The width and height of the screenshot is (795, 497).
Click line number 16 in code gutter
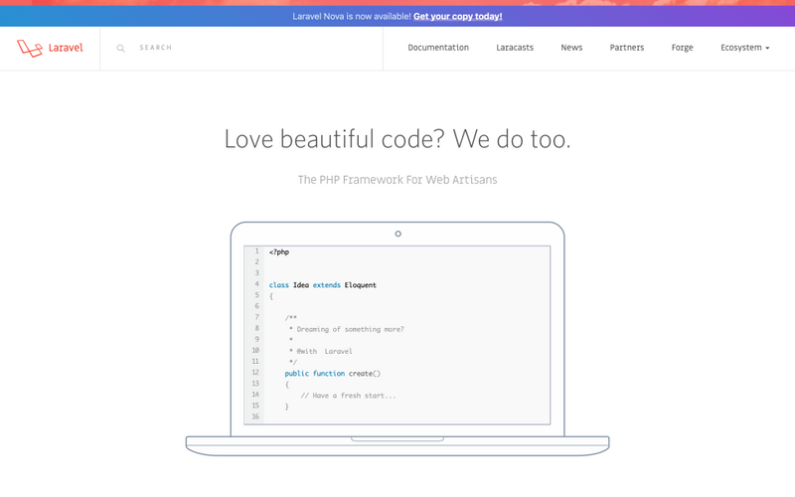pos(255,416)
